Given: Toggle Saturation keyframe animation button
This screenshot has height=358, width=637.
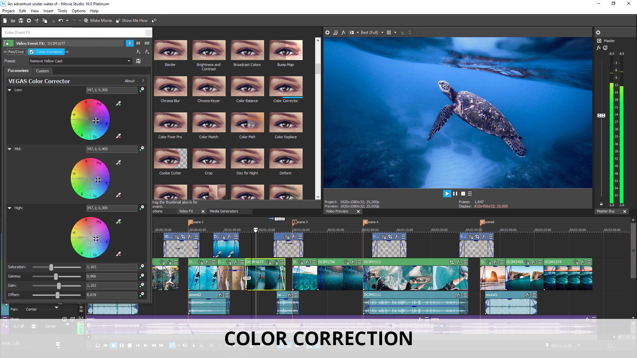Looking at the screenshot, I should (x=142, y=267).
